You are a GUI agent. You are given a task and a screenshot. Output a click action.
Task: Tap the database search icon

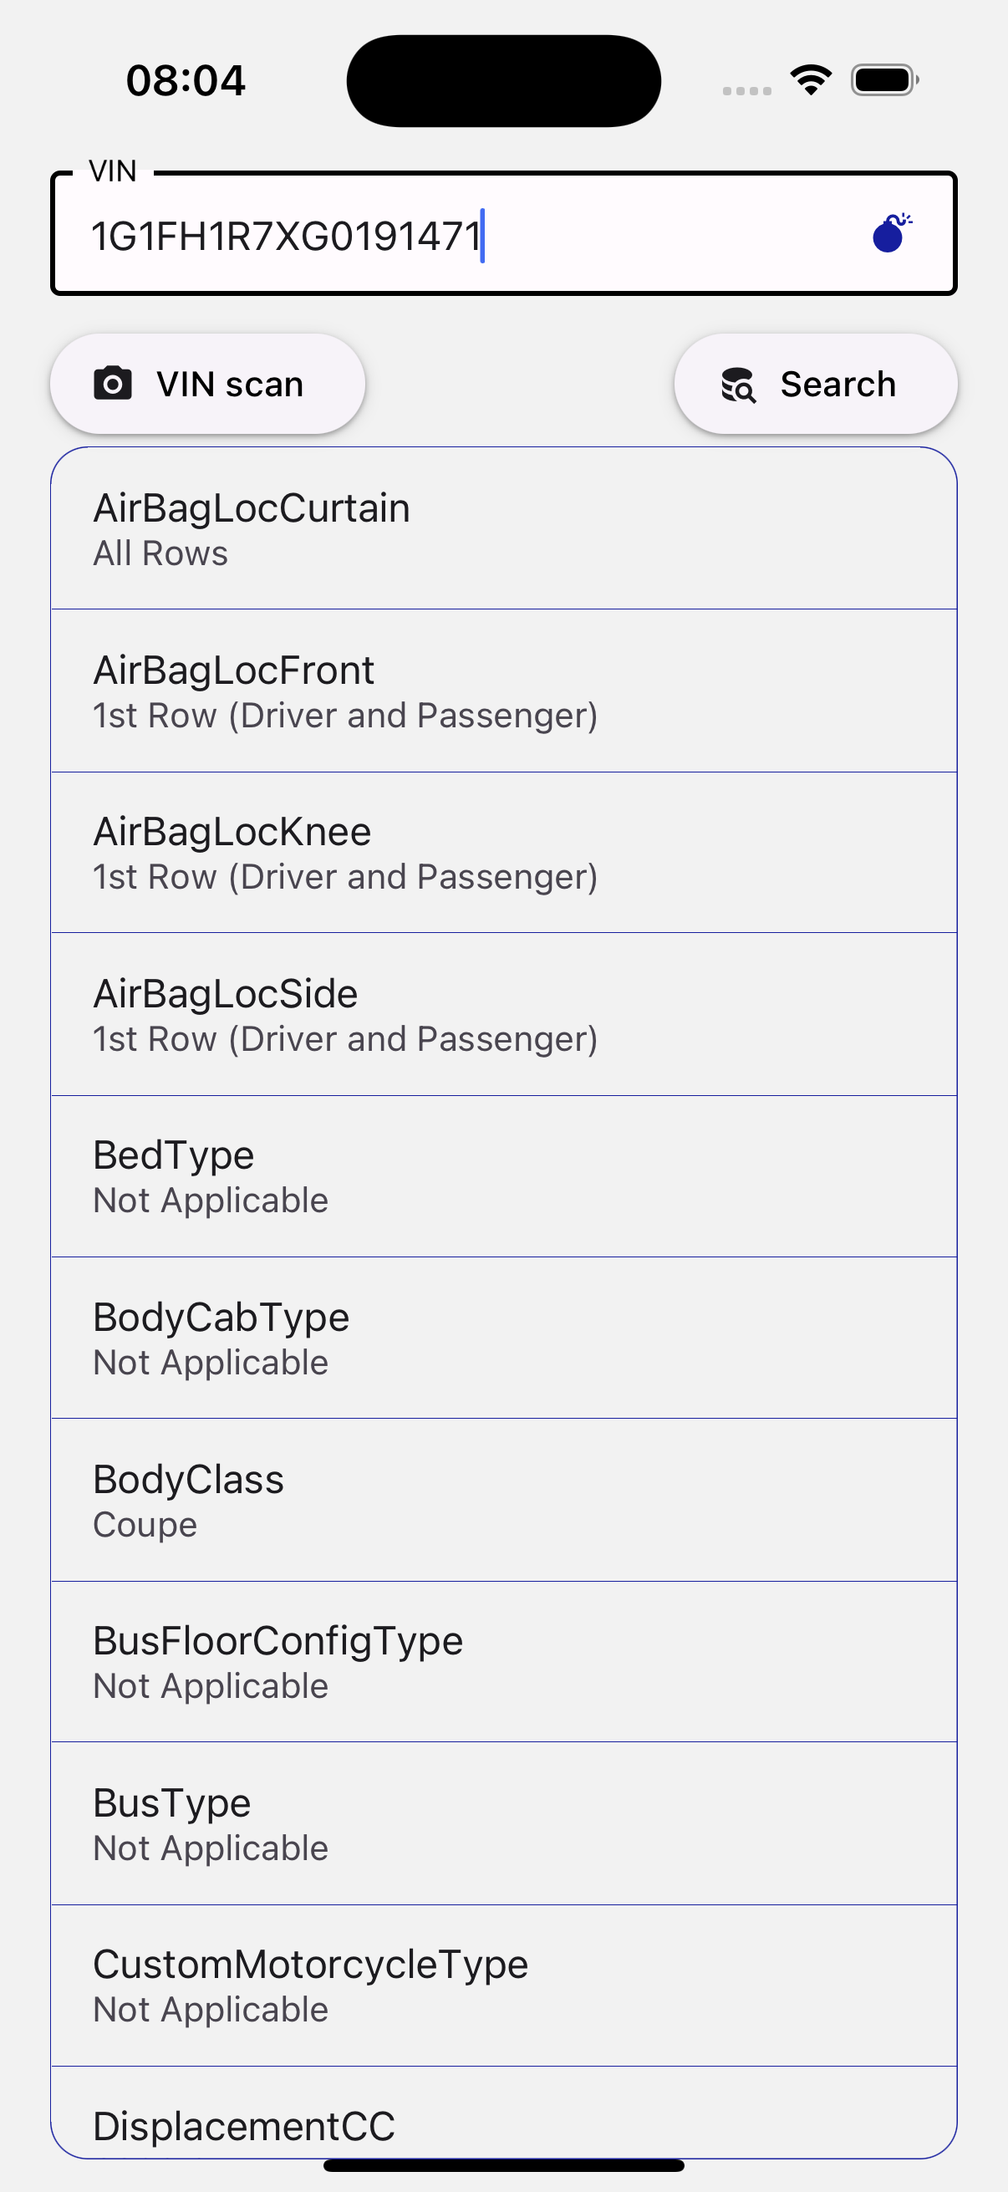(737, 385)
